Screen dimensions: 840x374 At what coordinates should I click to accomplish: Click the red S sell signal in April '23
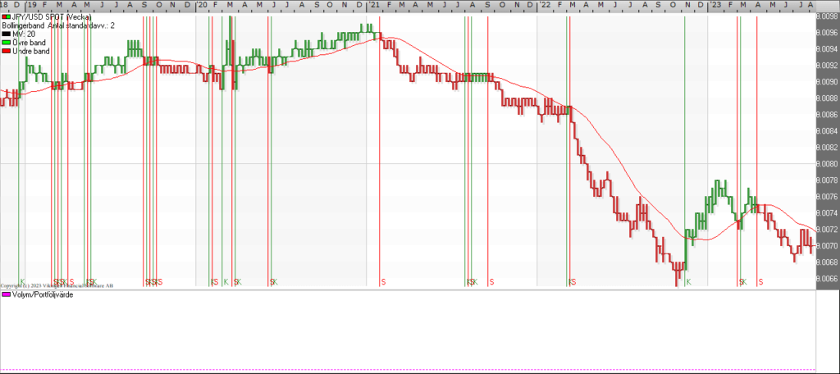(760, 282)
